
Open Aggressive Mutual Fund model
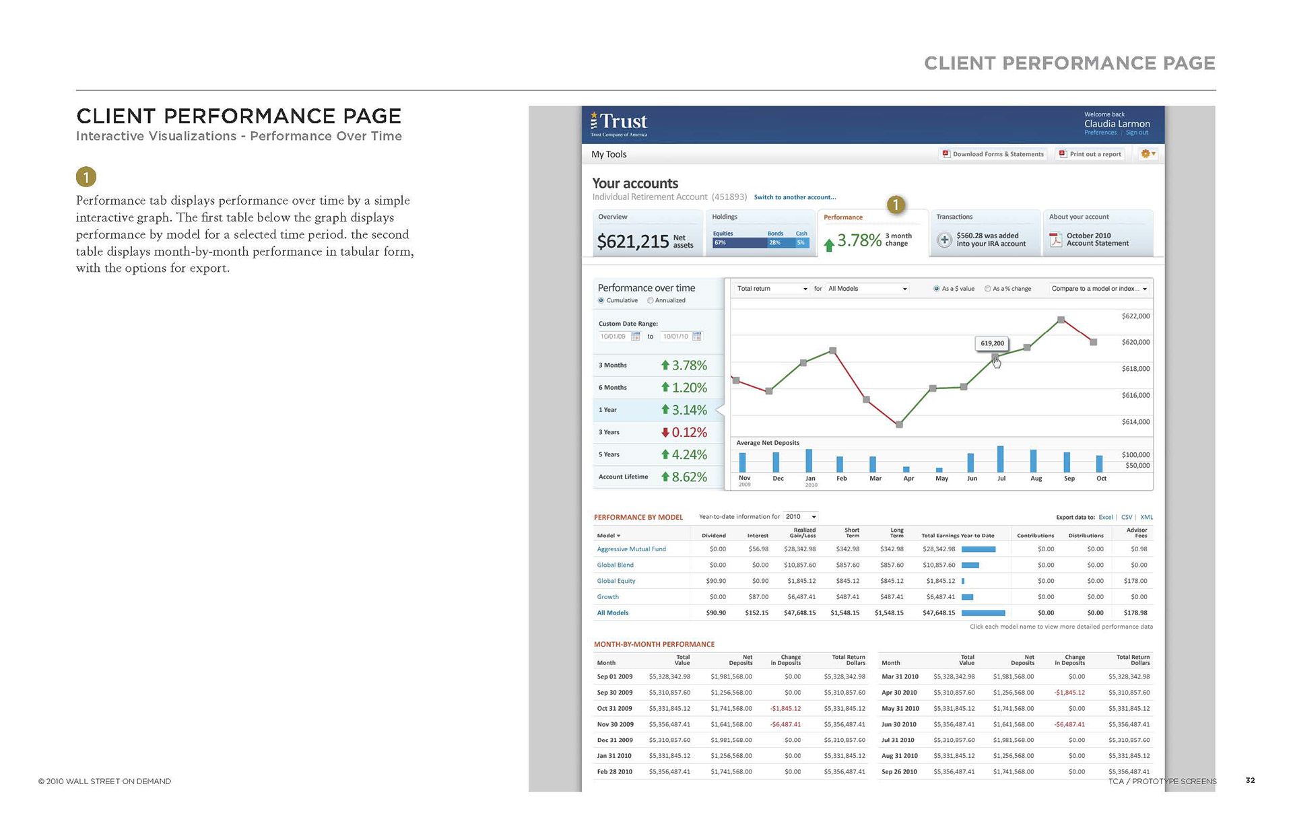coord(631,549)
